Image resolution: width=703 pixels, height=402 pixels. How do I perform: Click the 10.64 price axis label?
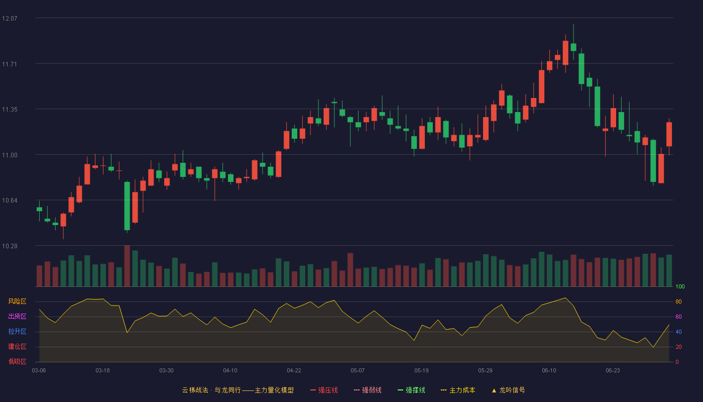(x=10, y=200)
